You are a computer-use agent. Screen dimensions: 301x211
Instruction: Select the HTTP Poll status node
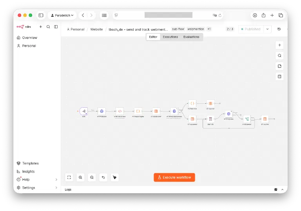tap(228, 114)
